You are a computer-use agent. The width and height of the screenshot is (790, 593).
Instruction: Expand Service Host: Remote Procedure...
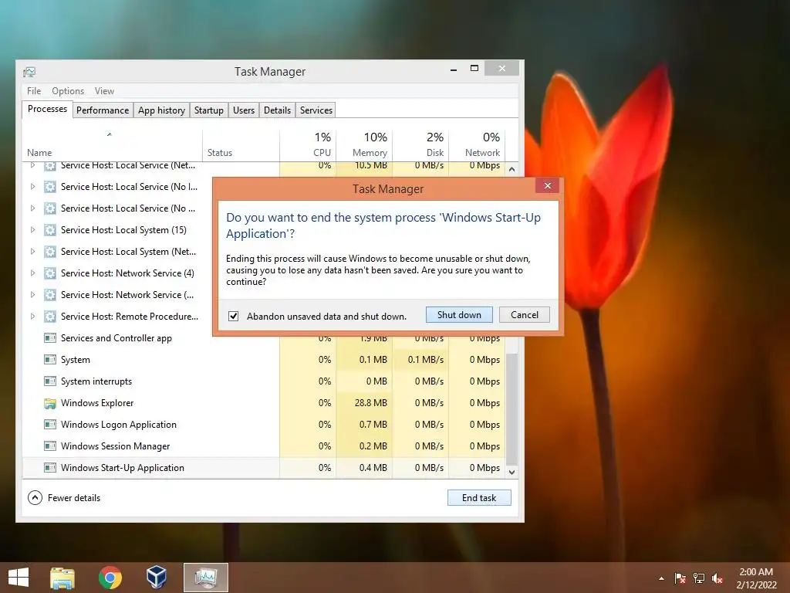32,317
